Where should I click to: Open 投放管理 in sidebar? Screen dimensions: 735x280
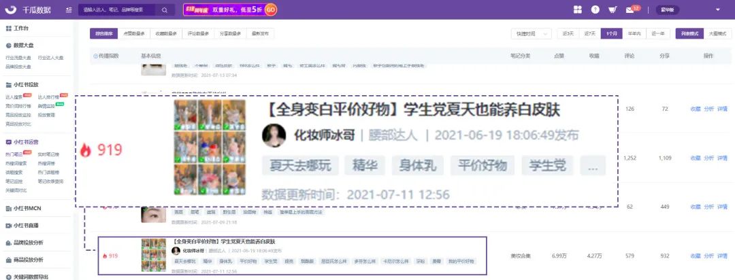[x=46, y=115]
